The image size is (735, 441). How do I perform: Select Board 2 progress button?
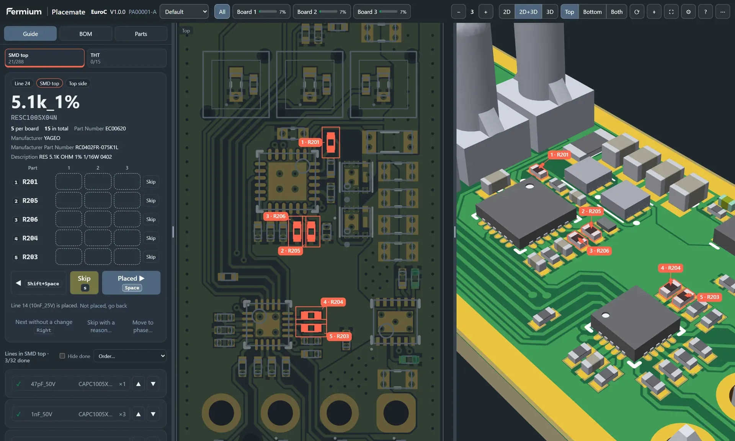click(x=322, y=12)
